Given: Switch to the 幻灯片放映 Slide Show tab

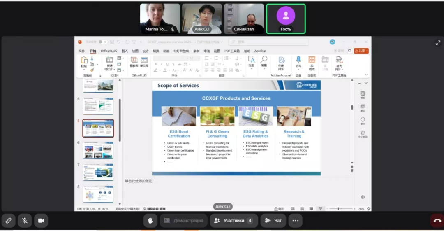Looking at the screenshot, I should (181, 51).
